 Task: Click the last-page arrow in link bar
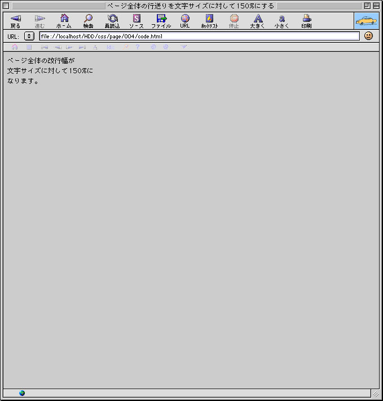tap(82, 47)
